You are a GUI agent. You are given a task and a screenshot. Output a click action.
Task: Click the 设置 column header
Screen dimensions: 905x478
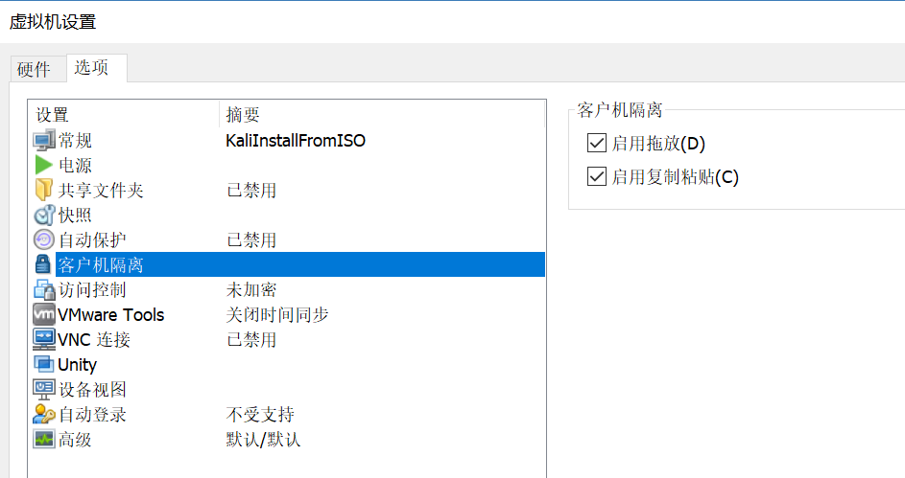tap(53, 115)
